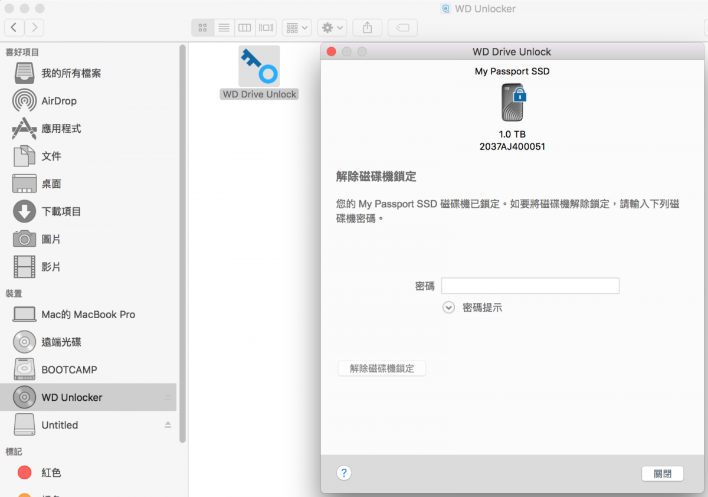Open help with the question mark button
Image resolution: width=708 pixels, height=497 pixels.
point(344,473)
